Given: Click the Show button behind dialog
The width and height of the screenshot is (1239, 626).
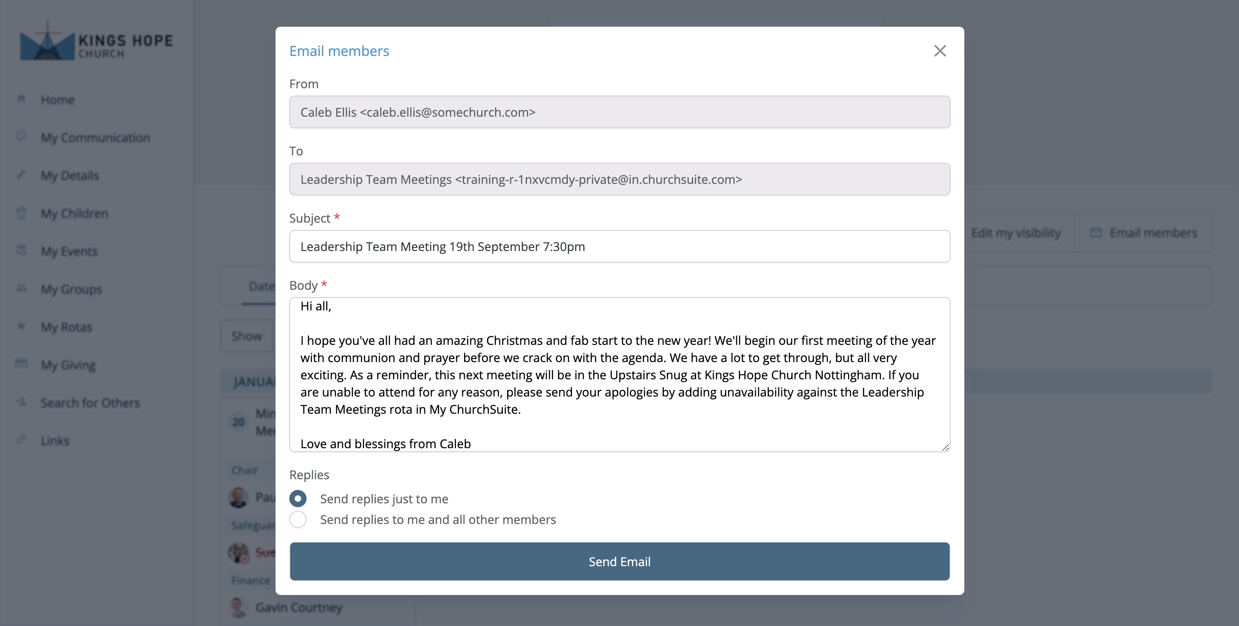Looking at the screenshot, I should coord(247,336).
